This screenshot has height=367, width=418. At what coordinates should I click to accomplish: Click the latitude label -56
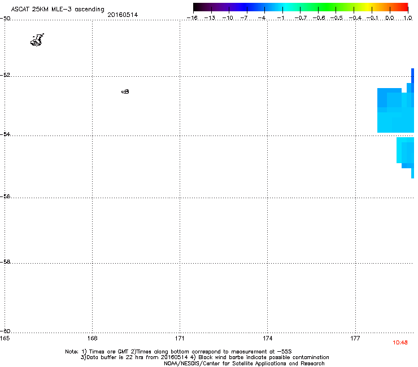point(5,196)
